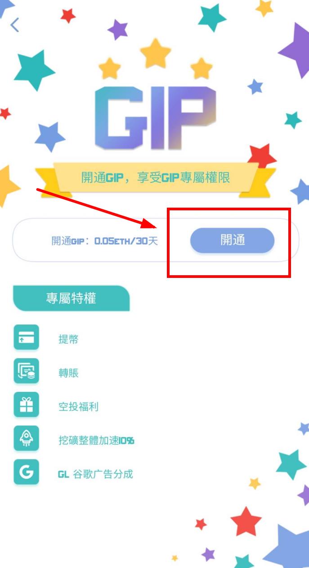Select the 空投福利 gift box icon
This screenshot has height=568, width=309.
pos(26,404)
